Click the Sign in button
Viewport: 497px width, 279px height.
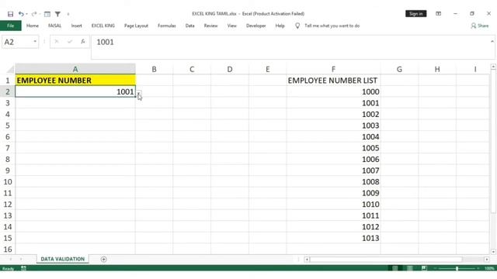[416, 14]
